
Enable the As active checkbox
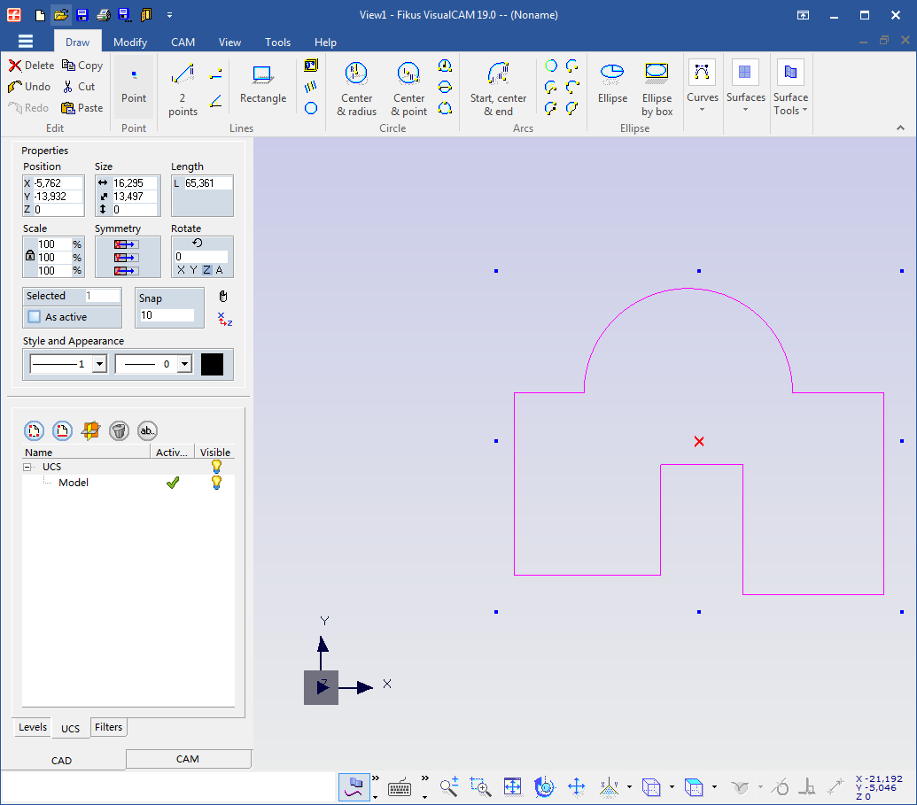tap(35, 317)
